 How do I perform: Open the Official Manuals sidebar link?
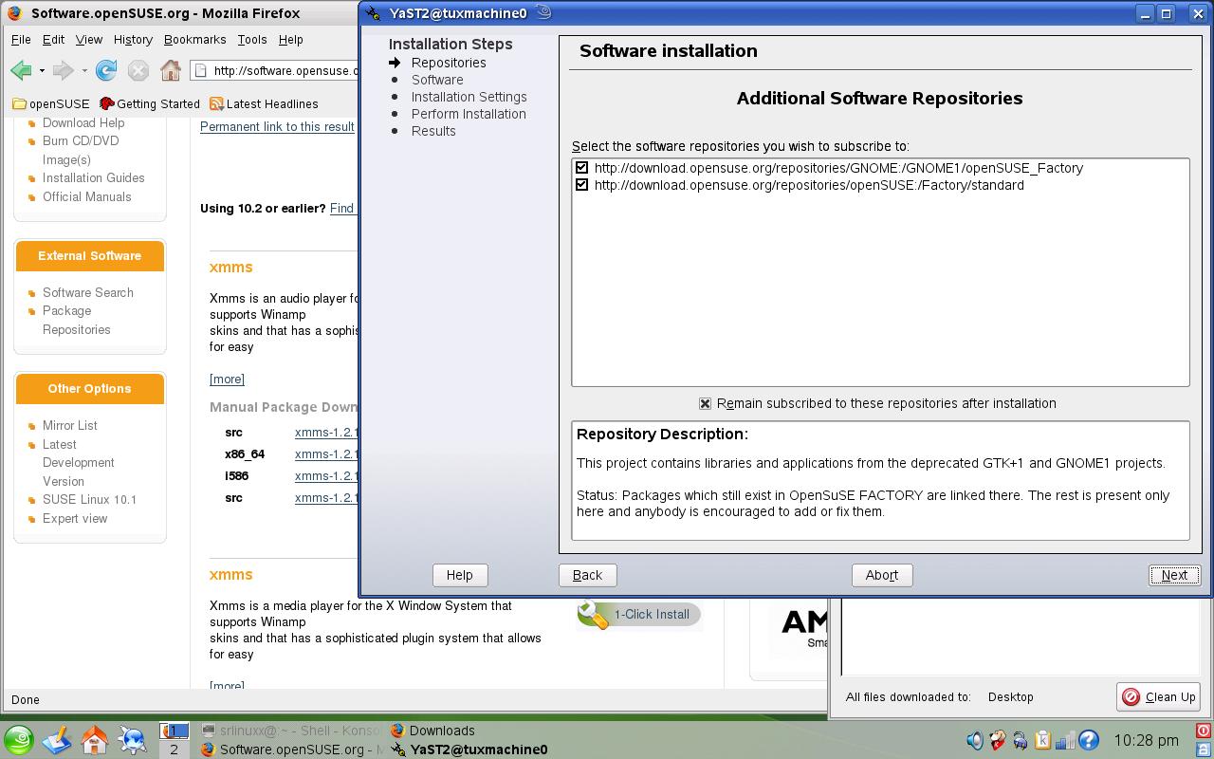pos(87,196)
